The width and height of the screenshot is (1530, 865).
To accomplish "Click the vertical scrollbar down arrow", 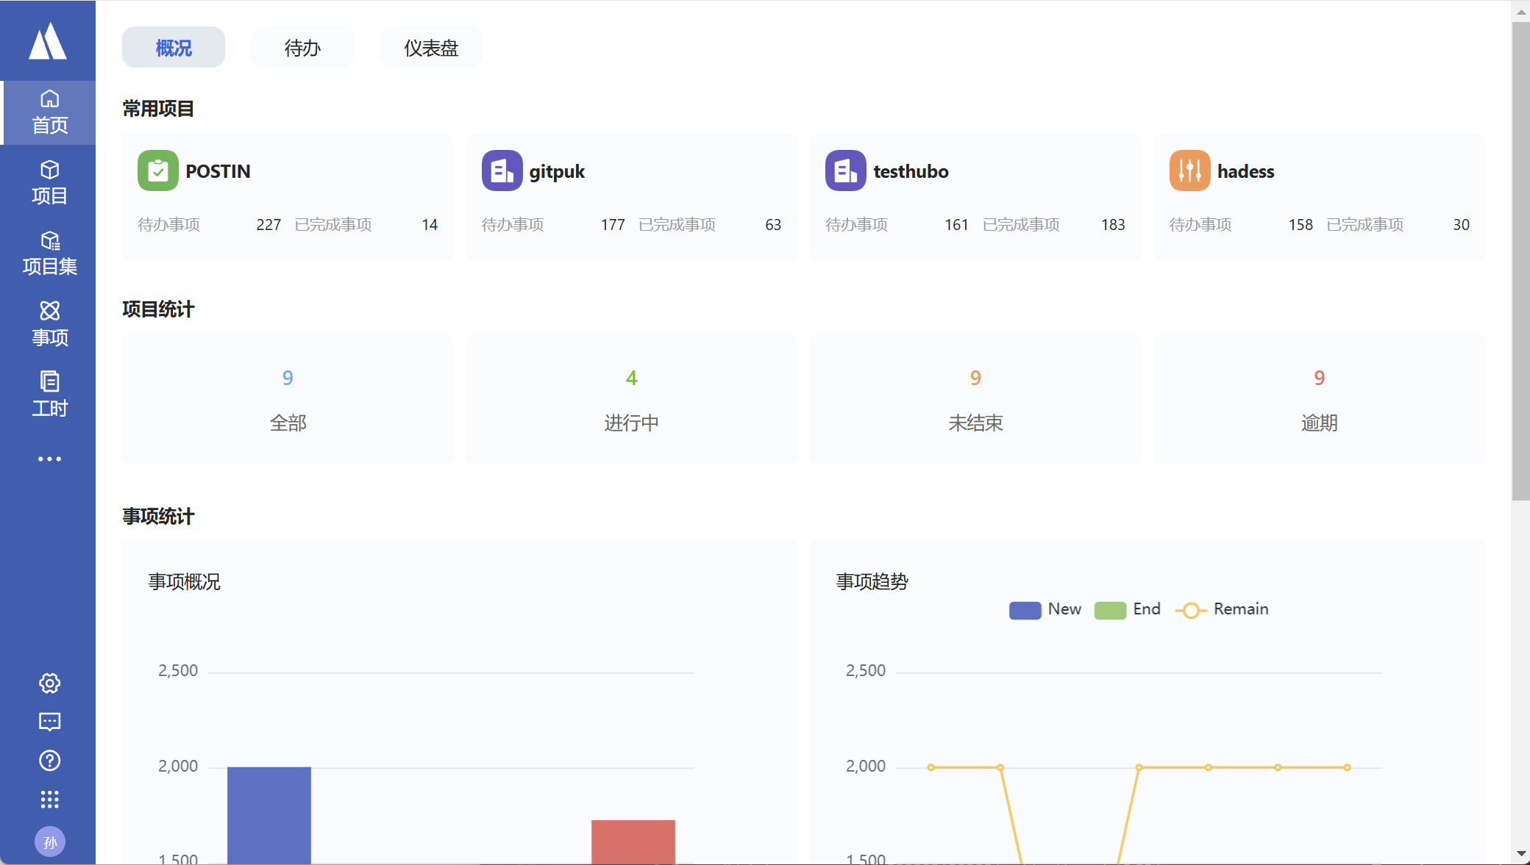I will point(1520,854).
